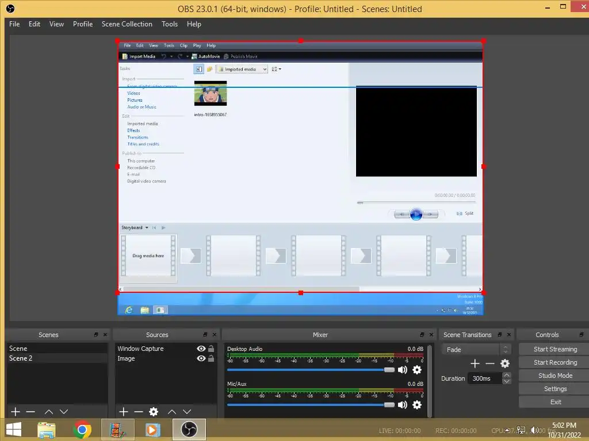This screenshot has height=441, width=589.
Task: Move source up in Sources panel
Action: pyautogui.click(x=172, y=412)
